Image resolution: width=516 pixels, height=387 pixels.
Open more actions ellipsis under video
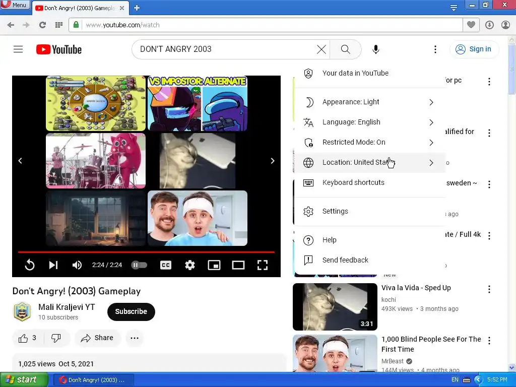tap(135, 338)
